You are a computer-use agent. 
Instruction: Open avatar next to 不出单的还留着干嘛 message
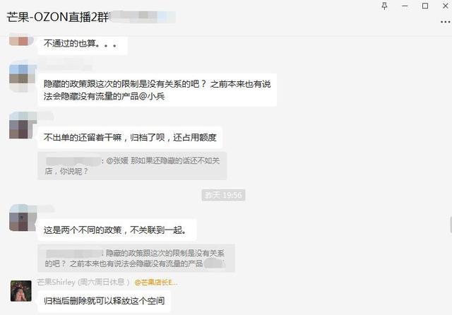point(22,125)
